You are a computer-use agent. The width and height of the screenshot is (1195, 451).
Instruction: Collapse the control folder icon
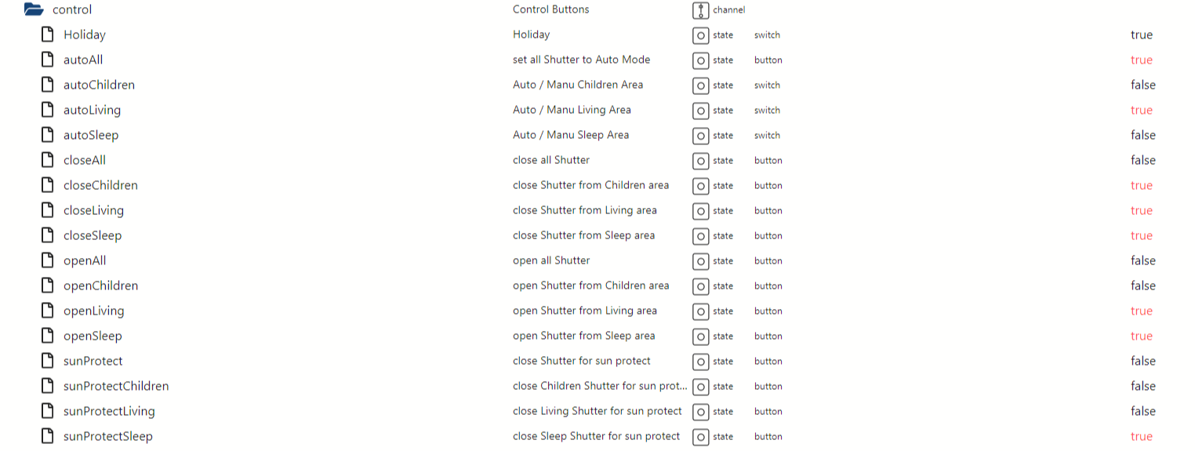point(34,10)
